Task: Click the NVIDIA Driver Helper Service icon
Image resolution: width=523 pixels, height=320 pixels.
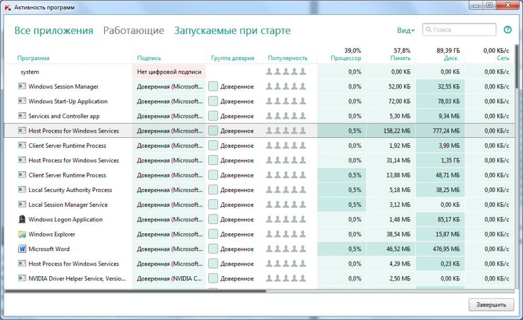Action: point(22,278)
